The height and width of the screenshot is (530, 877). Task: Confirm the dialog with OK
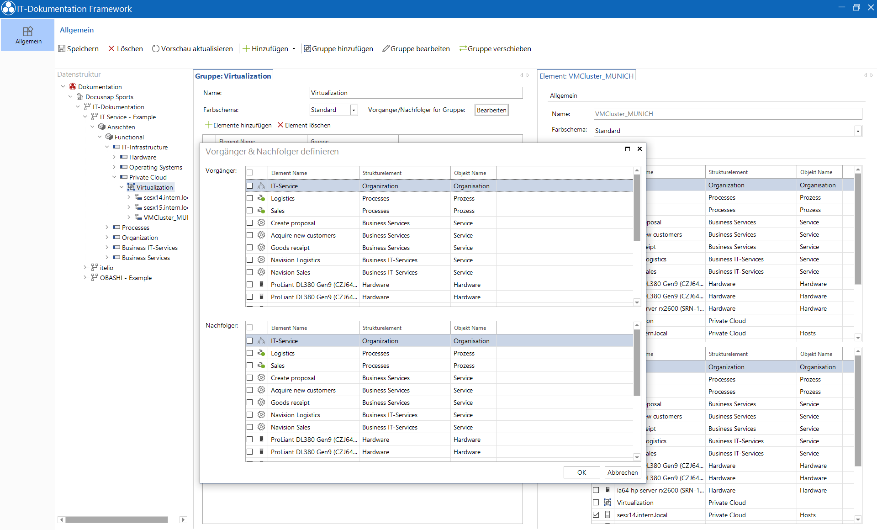[x=581, y=472]
